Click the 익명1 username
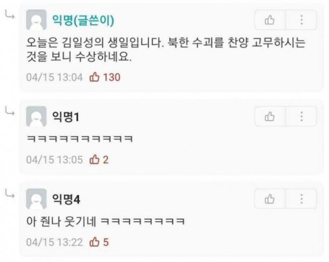This screenshot has height=262, width=329. (66, 117)
